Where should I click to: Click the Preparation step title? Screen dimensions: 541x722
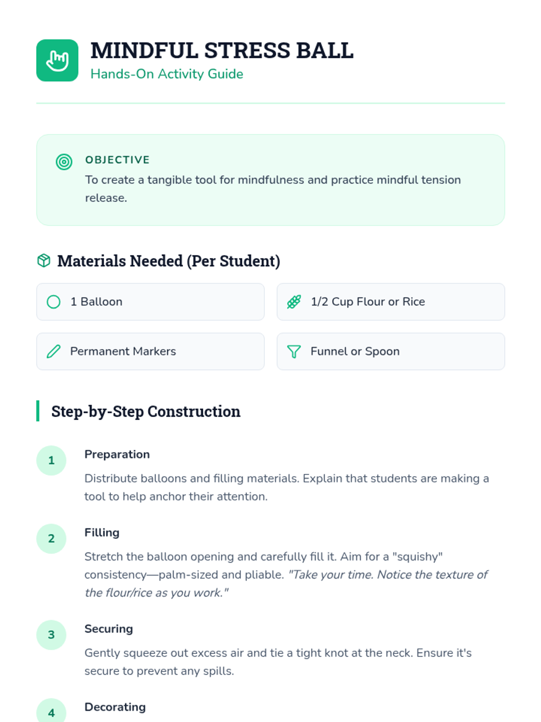117,454
